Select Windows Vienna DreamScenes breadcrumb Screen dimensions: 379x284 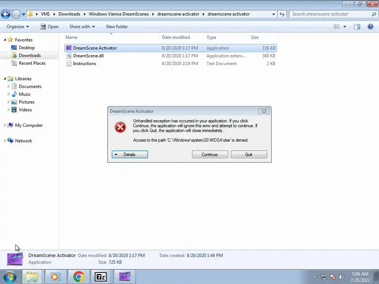tap(119, 14)
